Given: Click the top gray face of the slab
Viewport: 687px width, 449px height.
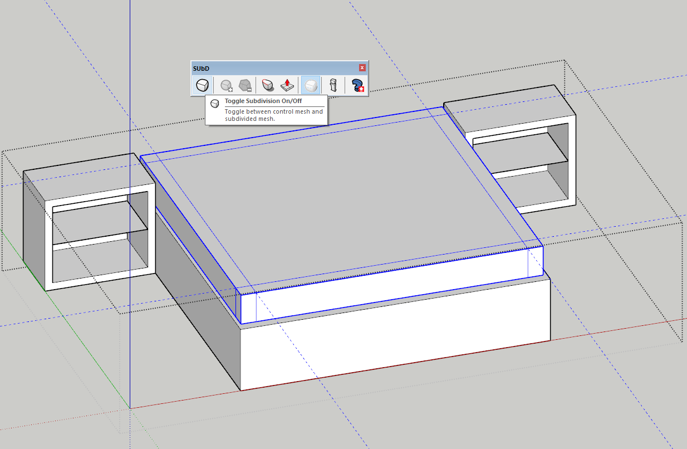Looking at the screenshot, I should [334, 189].
